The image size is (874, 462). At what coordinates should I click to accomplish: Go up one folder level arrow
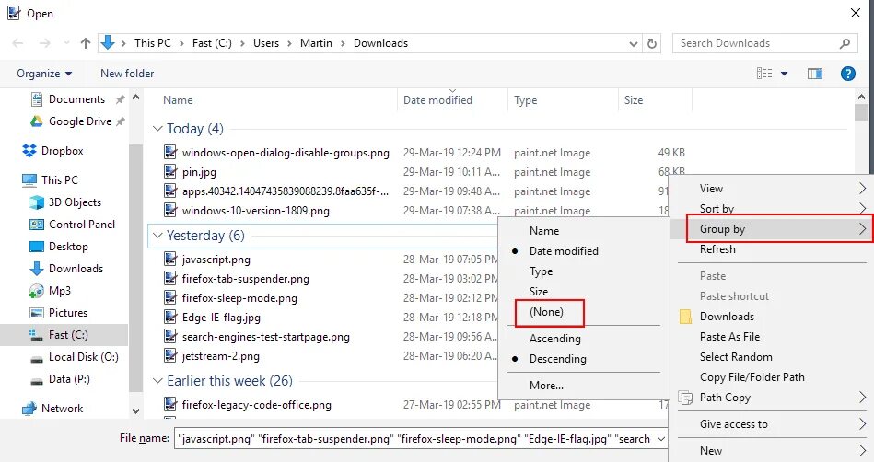pos(86,43)
